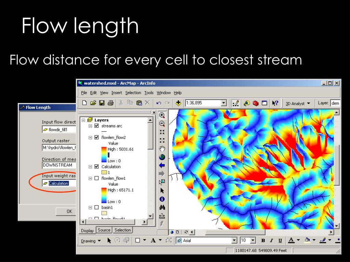Open the Find binoculars tool

[x=162, y=207]
